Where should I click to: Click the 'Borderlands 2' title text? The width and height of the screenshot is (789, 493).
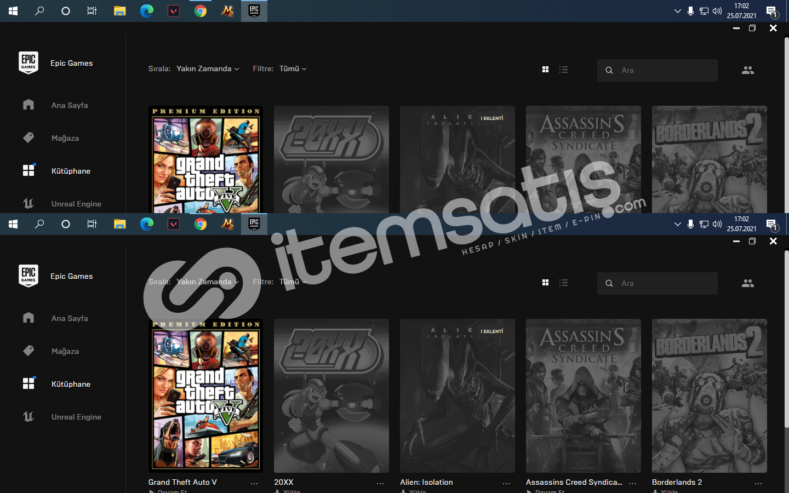point(677,482)
